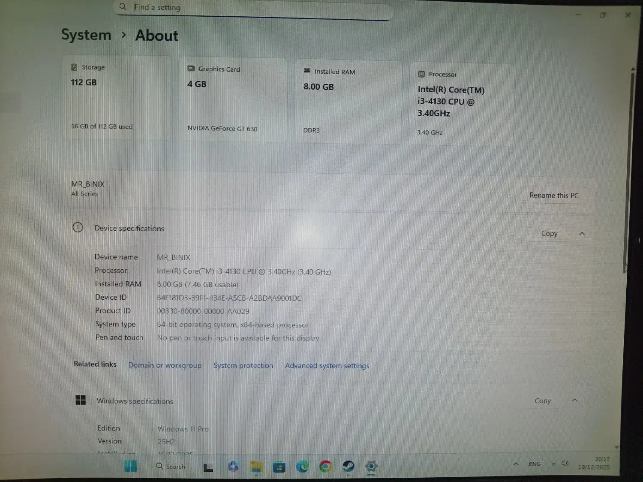The height and width of the screenshot is (482, 643).
Task: Open Microsoft Store from the taskbar
Action: tap(279, 467)
